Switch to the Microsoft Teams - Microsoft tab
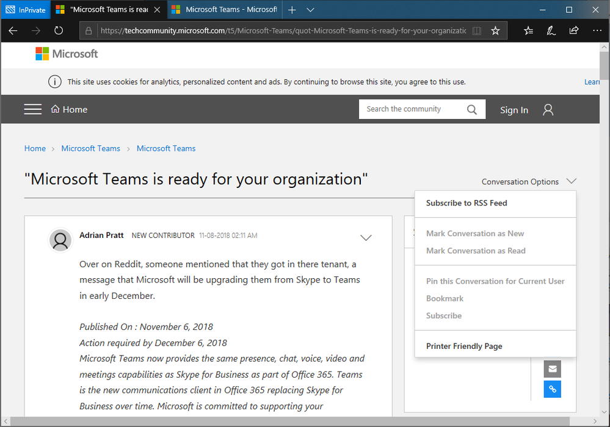This screenshot has width=610, height=427. 225,10
